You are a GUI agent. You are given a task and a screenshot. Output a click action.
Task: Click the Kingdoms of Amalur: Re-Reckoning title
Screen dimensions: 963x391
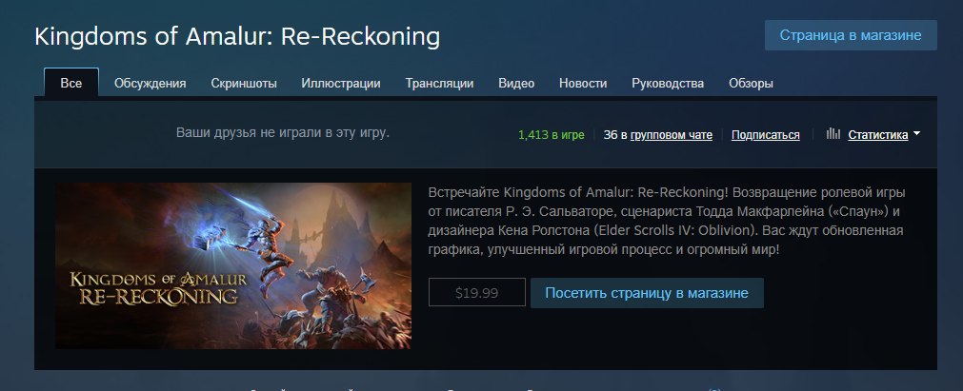(237, 36)
